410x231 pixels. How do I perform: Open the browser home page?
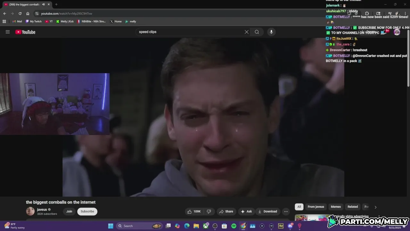click(28, 13)
